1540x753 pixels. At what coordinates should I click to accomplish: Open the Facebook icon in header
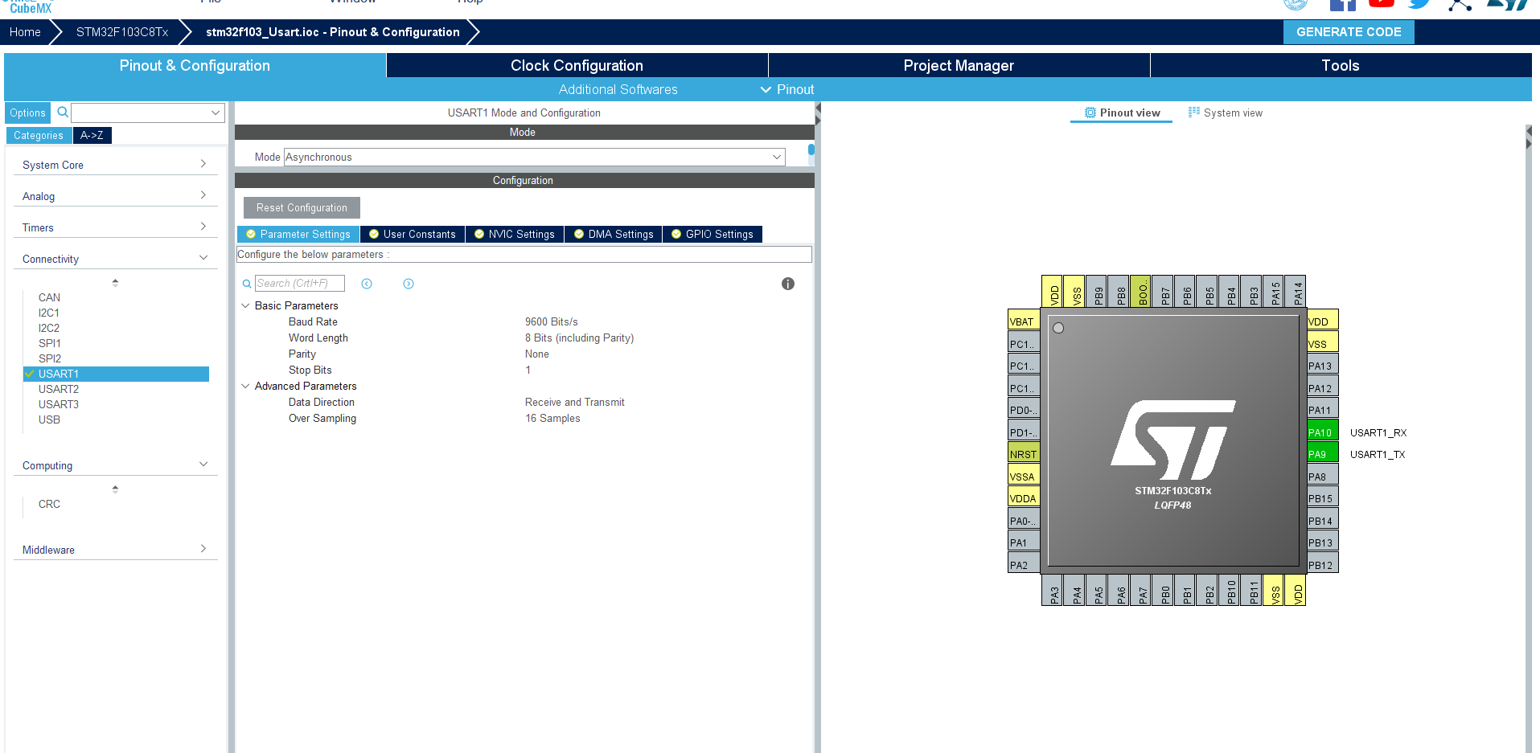tap(1342, 5)
